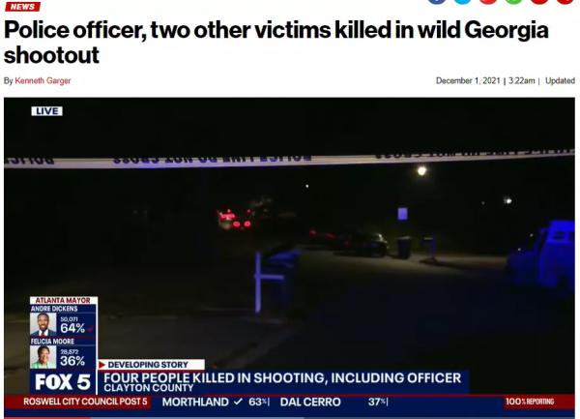Click the last red share icon
The width and height of the screenshot is (580, 419).
(565, 1)
